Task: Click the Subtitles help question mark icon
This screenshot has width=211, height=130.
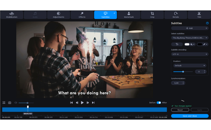Action: 207,23
